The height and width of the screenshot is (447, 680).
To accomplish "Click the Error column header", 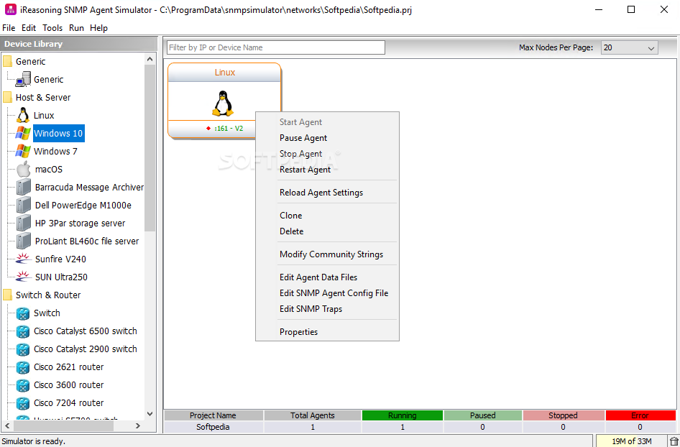I will [640, 415].
